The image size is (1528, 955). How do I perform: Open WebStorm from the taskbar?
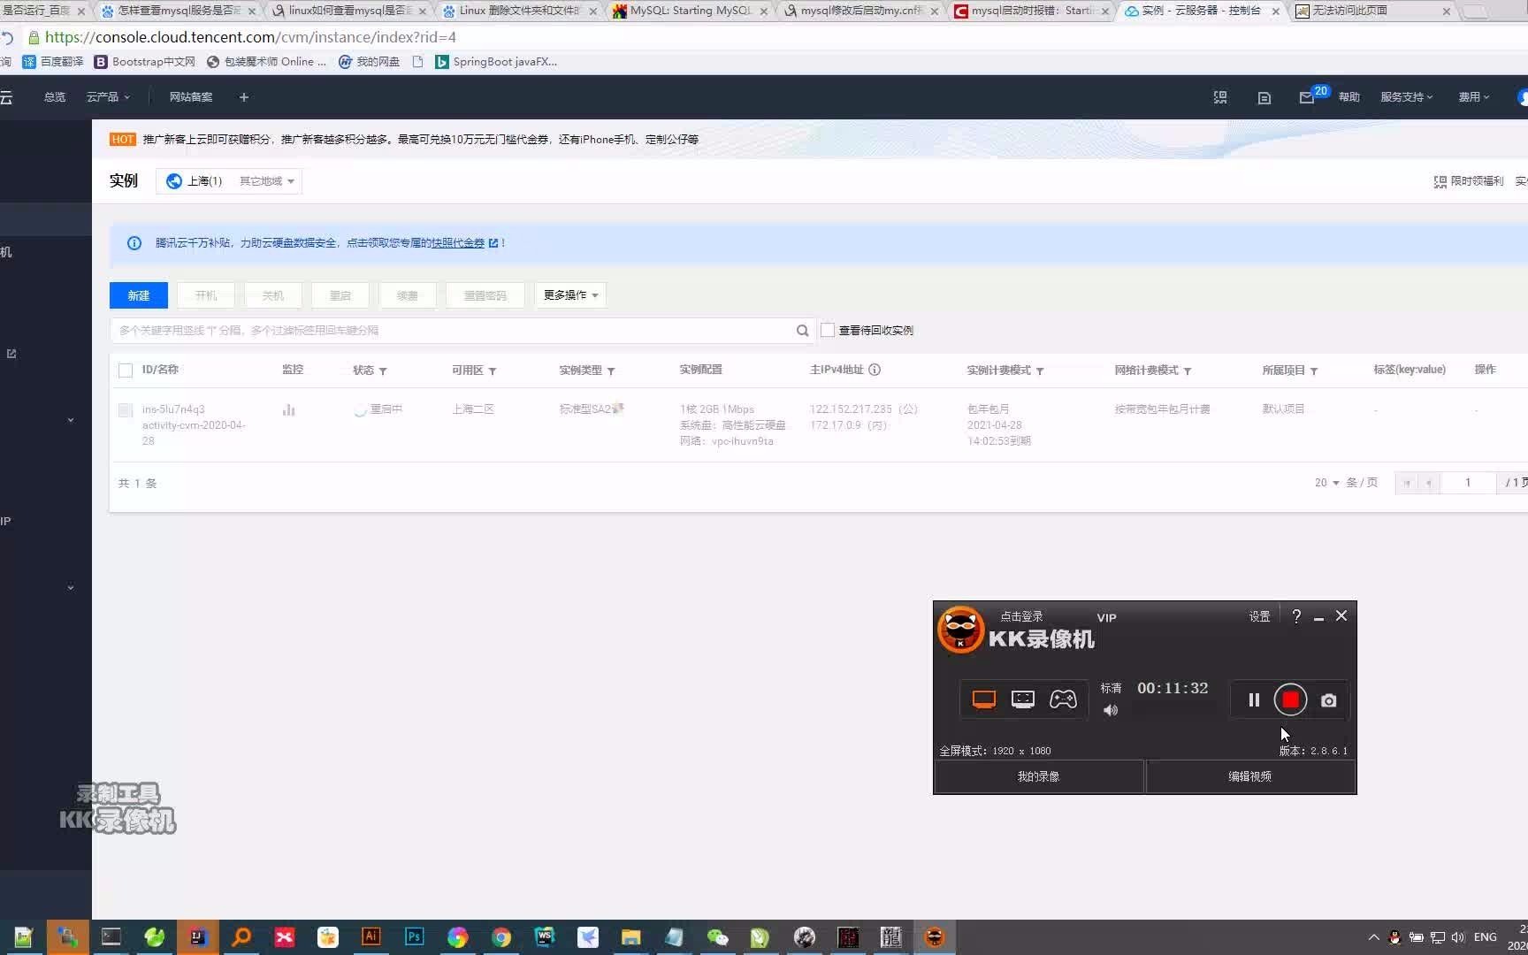point(544,937)
